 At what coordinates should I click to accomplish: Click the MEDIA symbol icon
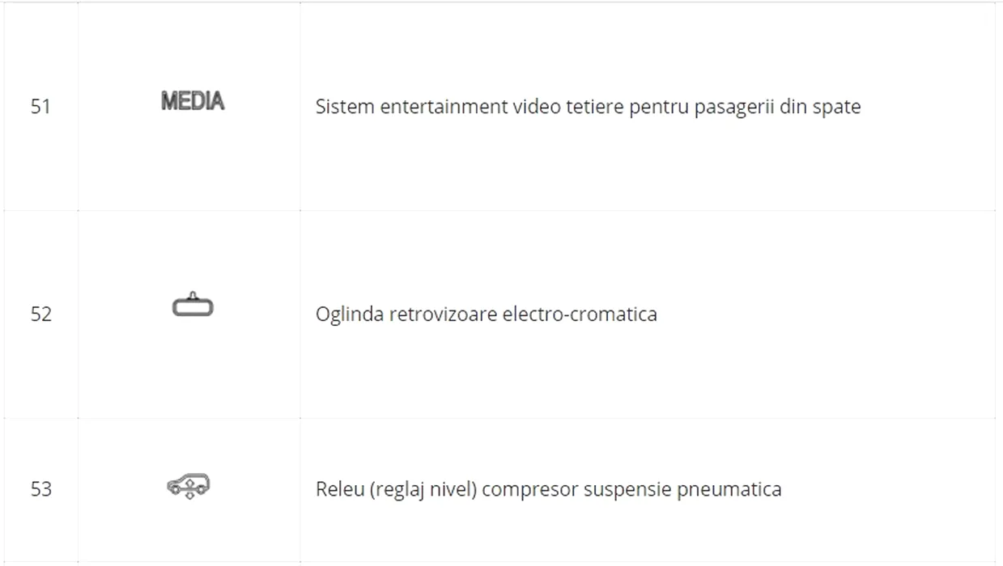pos(193,101)
